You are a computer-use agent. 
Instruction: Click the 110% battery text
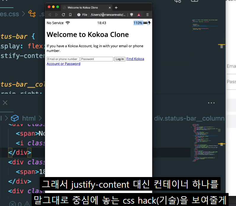(x=138, y=23)
